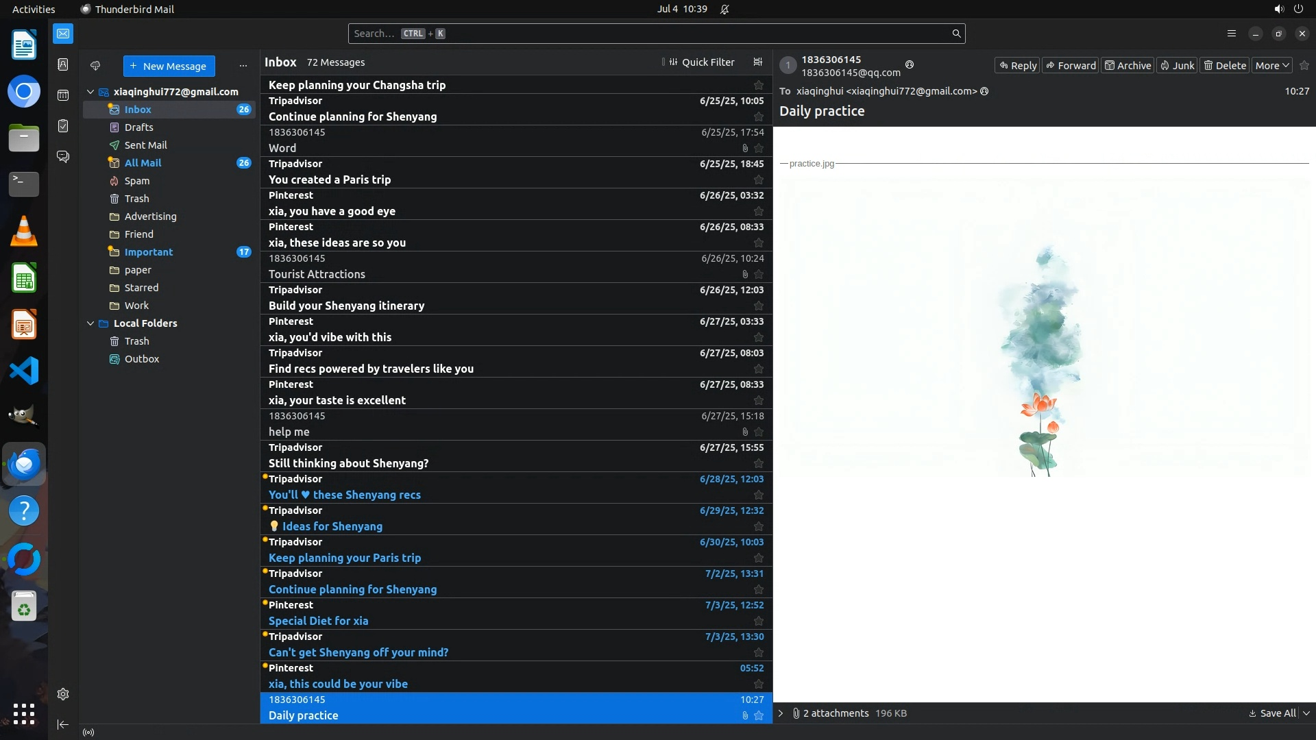Open message list display options icon
1316x740 pixels.
(757, 62)
